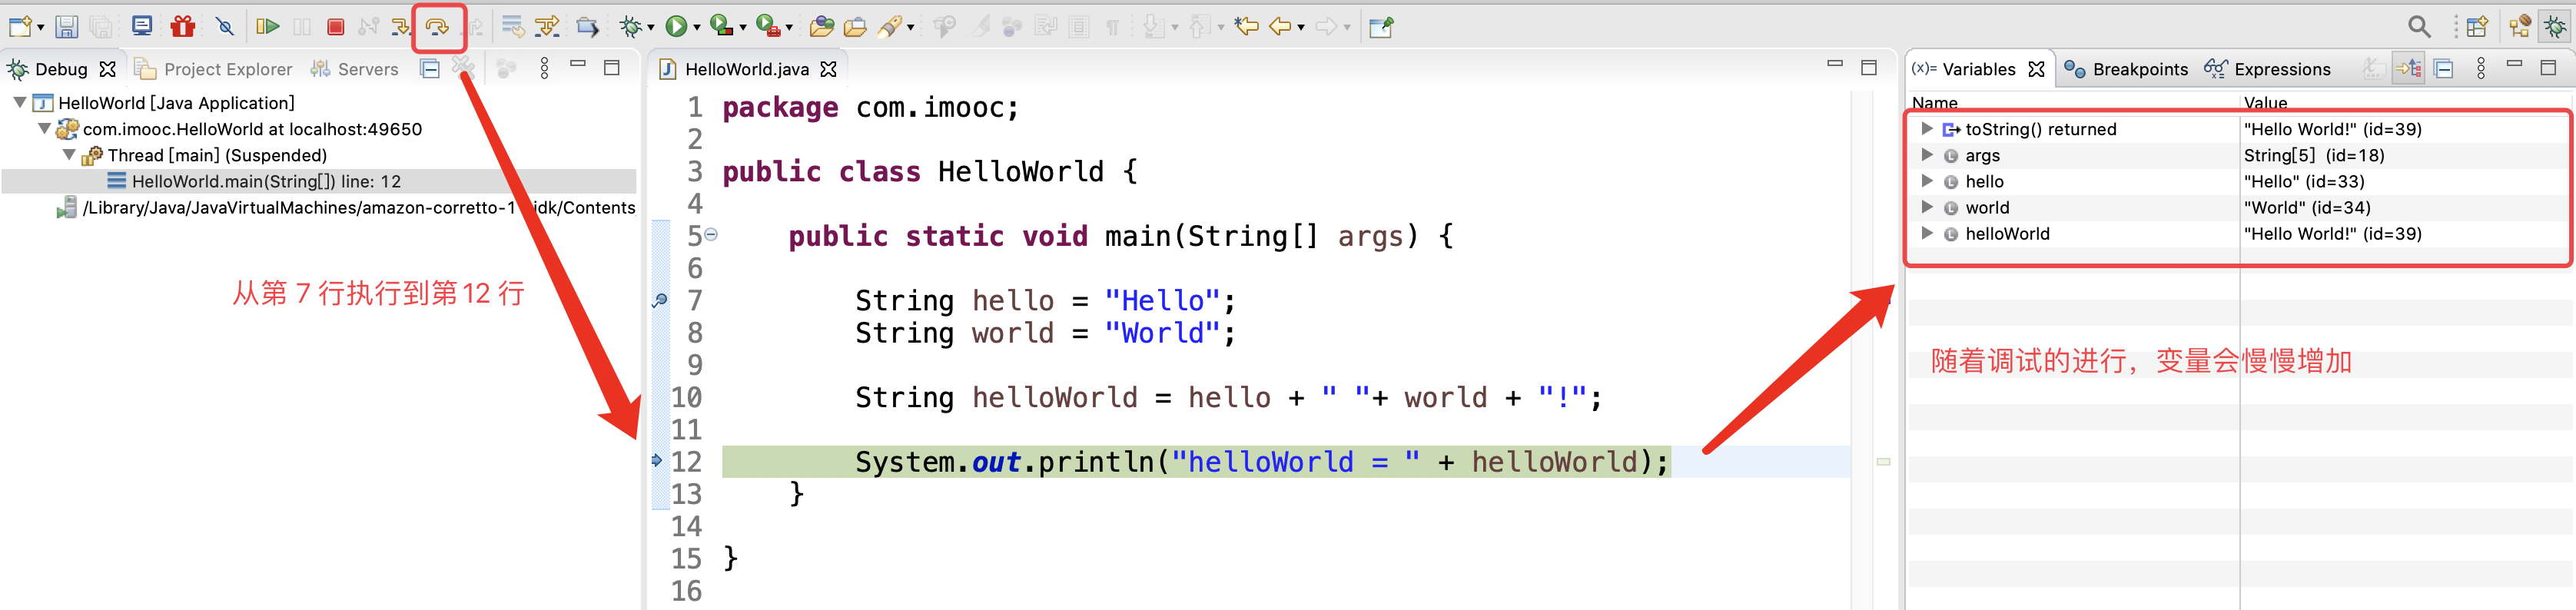Switch to the Java EE perspective button
Viewport: 2576px width, 610px height.
(x=2519, y=27)
